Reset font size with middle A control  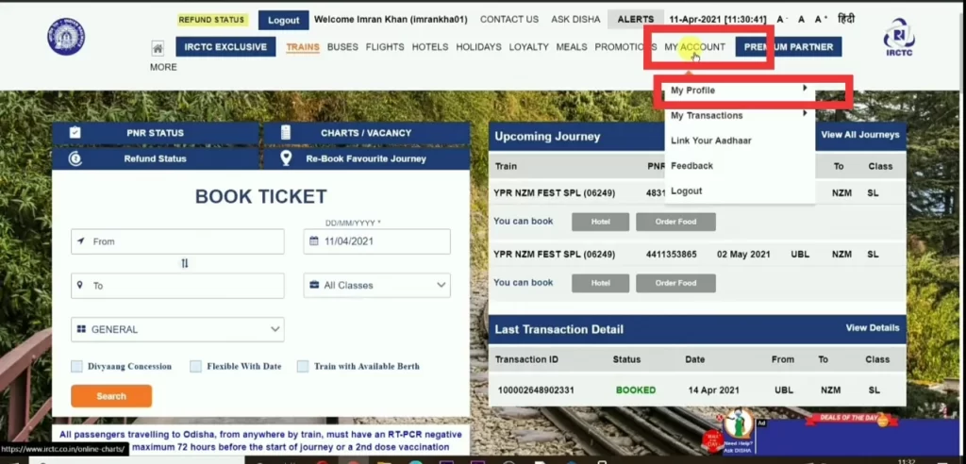pyautogui.click(x=801, y=20)
